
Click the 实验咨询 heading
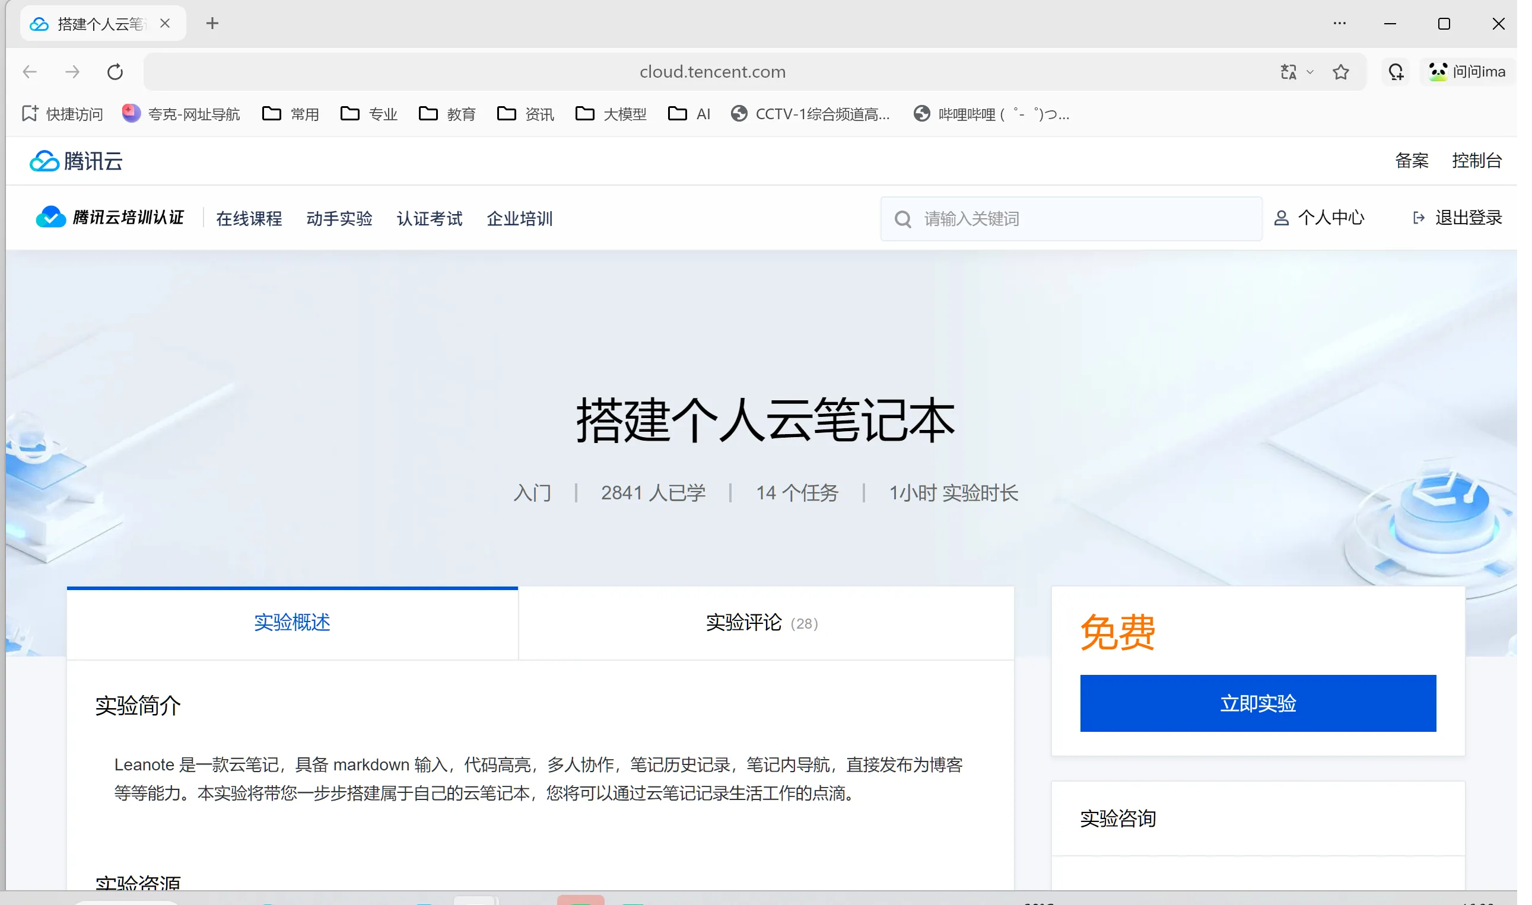1118,818
